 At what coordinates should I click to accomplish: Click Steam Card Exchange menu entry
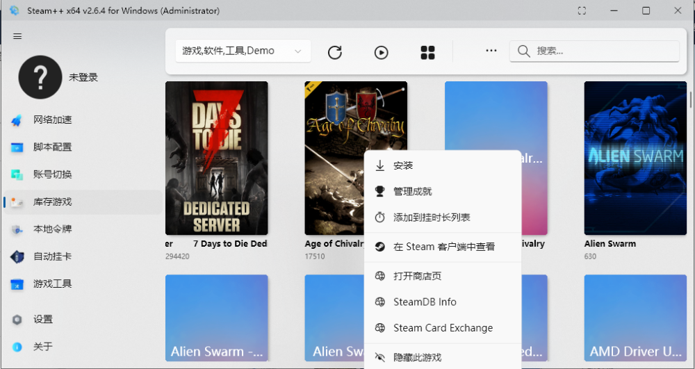tap(443, 328)
